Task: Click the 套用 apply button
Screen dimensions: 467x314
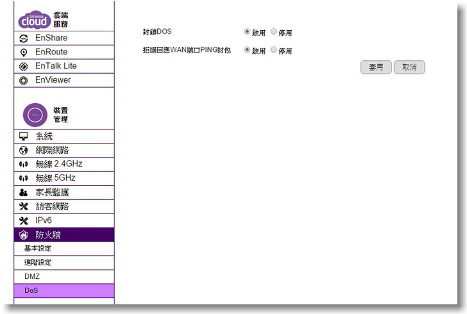Action: (376, 67)
